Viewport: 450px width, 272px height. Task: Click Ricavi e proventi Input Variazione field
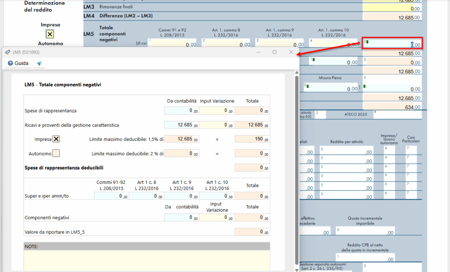click(217, 125)
